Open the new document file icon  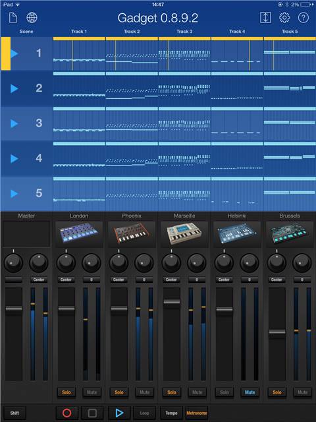[x=13, y=18]
